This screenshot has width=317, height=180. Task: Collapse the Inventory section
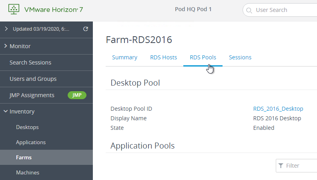pyautogui.click(x=6, y=111)
